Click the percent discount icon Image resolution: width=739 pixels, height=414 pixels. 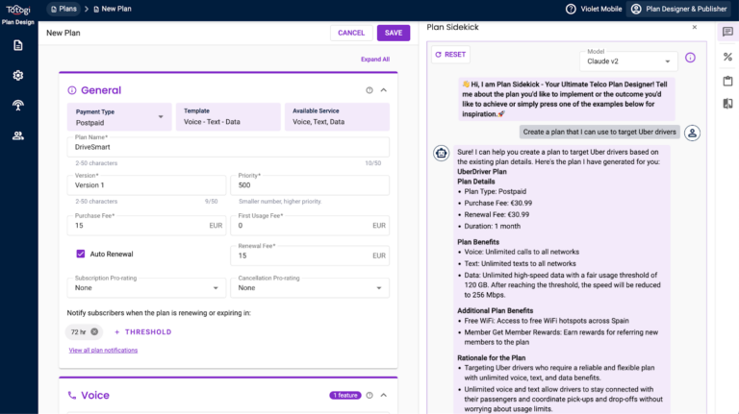pos(727,58)
